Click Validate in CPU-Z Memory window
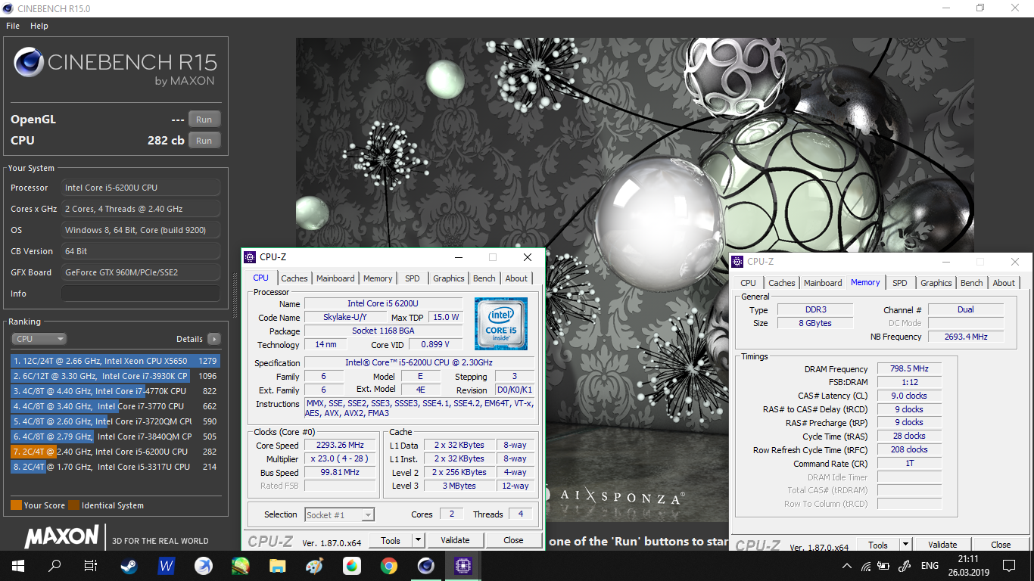The height and width of the screenshot is (581, 1034). click(x=942, y=545)
